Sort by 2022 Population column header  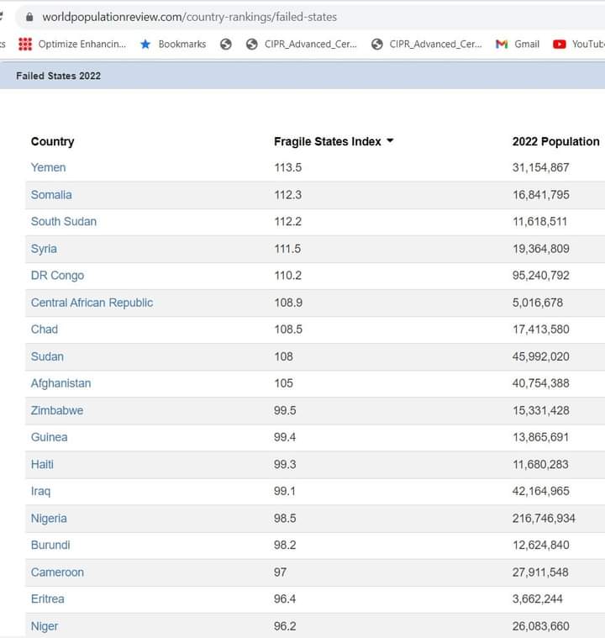pos(555,141)
